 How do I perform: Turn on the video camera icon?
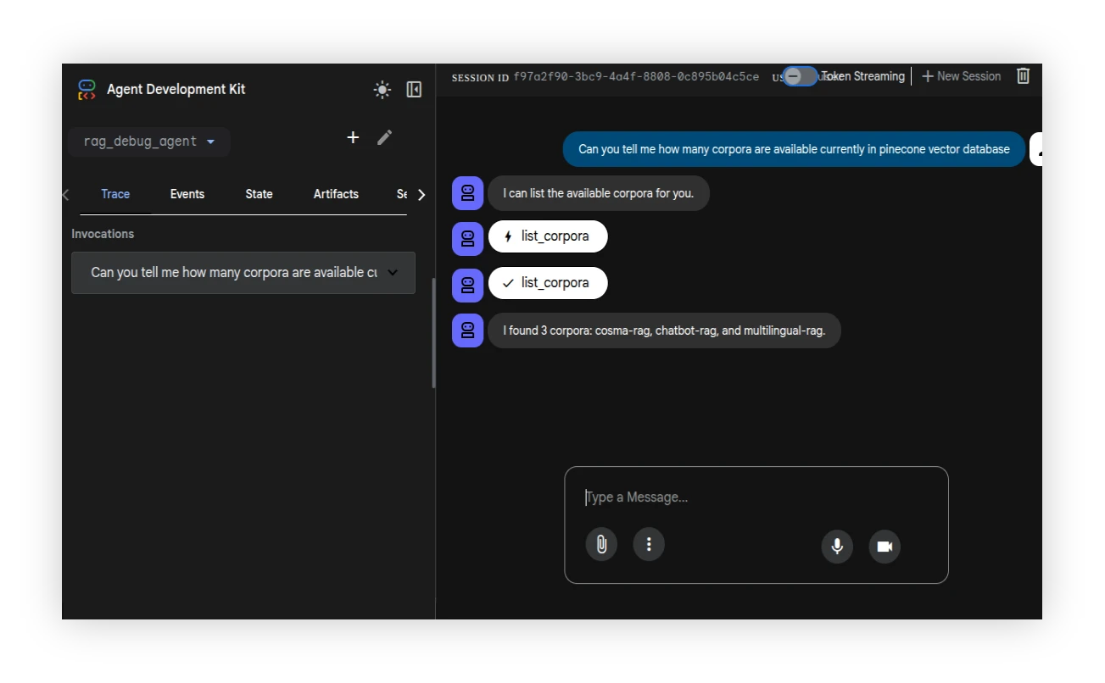click(x=885, y=547)
